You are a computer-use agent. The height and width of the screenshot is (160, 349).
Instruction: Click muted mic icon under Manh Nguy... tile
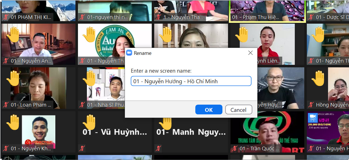click(158, 149)
